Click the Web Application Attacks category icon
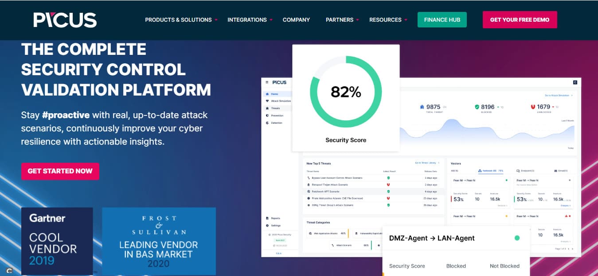 click(x=311, y=233)
